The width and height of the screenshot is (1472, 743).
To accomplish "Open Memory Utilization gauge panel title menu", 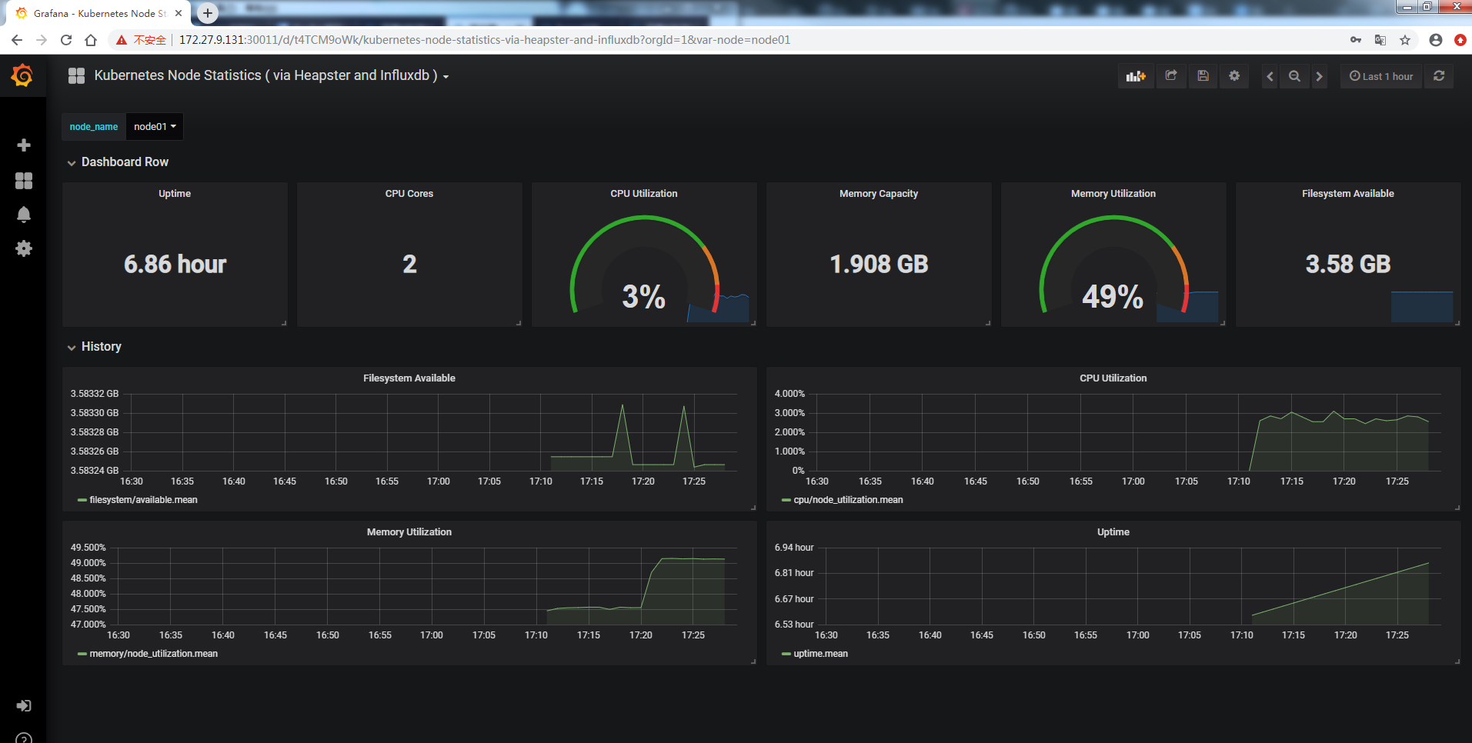I will coord(1113,194).
